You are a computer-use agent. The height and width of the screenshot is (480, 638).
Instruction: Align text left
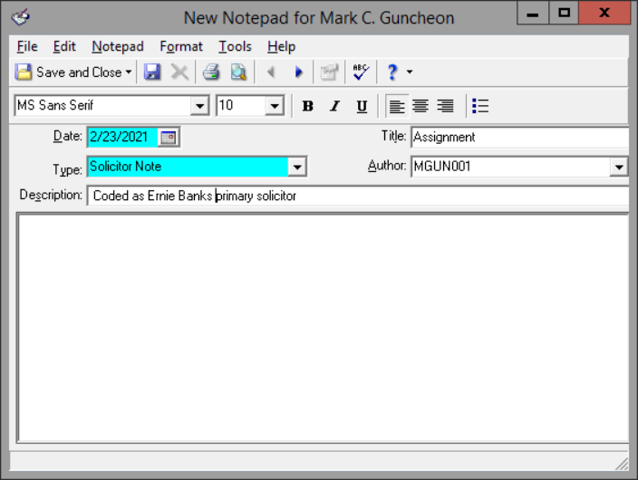[x=397, y=106]
